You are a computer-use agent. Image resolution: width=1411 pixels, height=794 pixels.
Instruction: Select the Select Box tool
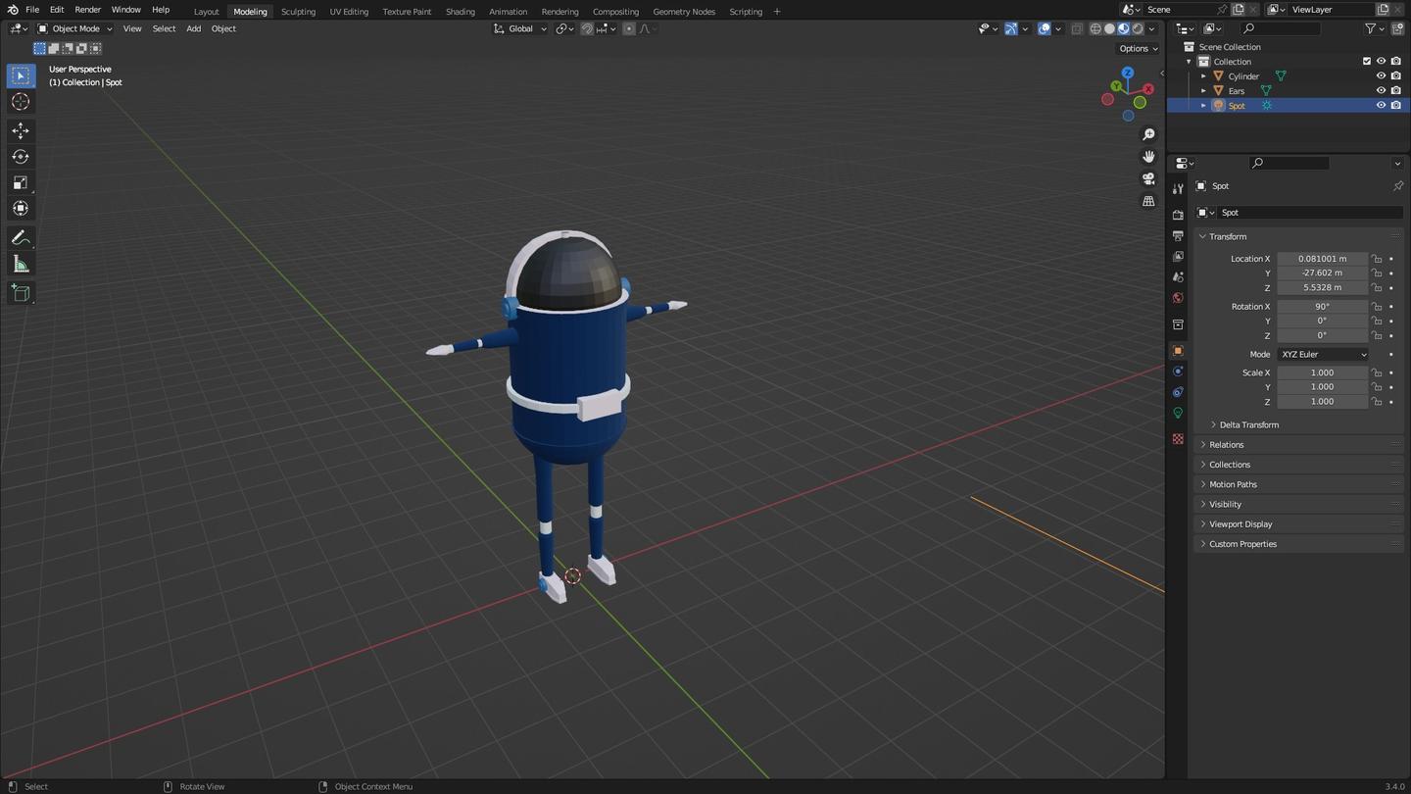(x=21, y=75)
